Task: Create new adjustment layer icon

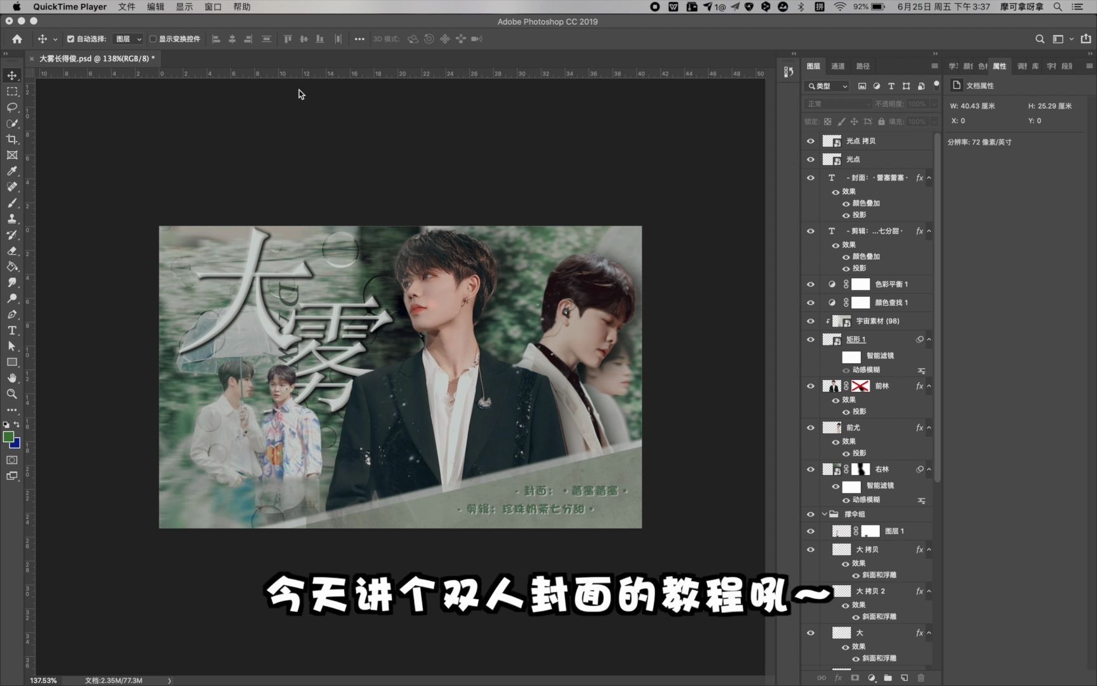Action: click(871, 678)
